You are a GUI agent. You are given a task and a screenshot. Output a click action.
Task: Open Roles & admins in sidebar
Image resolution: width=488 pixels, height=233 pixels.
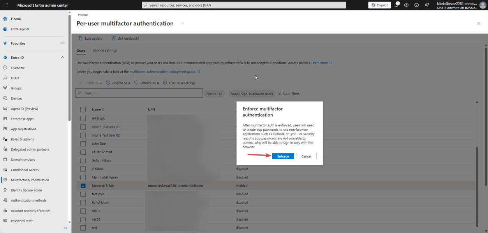pyautogui.click(x=22, y=139)
